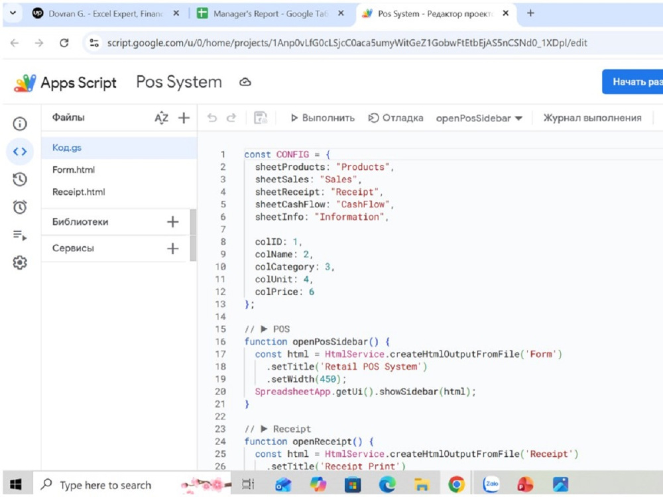Select the Pos System browser tab
663x497 pixels.
pos(435,13)
